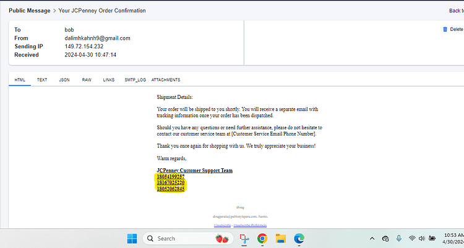Viewport: 464px width, 248px height.
Task: Click the Delete trash icon
Action: 445,29
